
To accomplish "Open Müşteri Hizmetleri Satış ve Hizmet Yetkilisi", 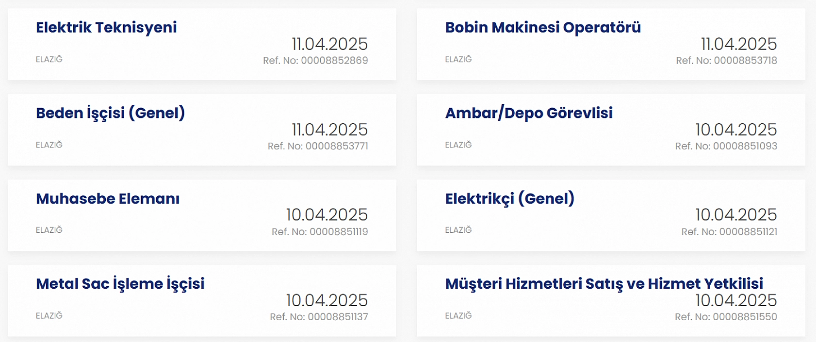I will tap(604, 284).
